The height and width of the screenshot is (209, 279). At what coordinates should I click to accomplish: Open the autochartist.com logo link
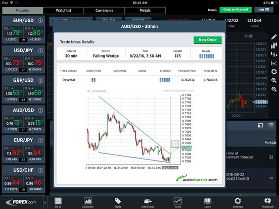click(197, 178)
